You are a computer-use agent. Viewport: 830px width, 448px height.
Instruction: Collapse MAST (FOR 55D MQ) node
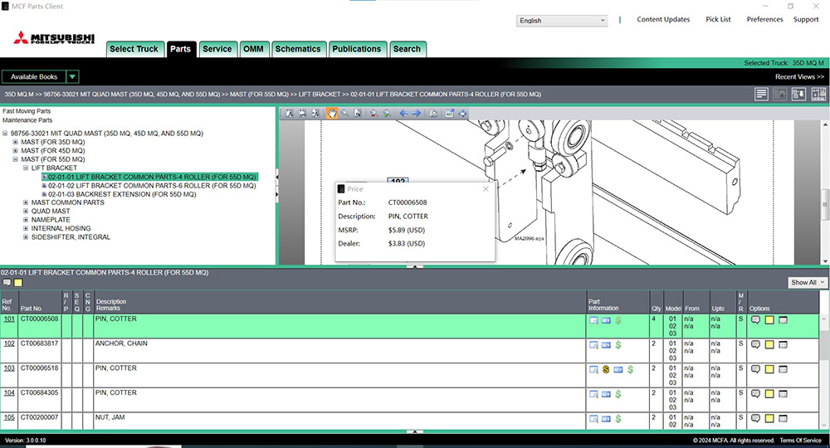coord(15,159)
